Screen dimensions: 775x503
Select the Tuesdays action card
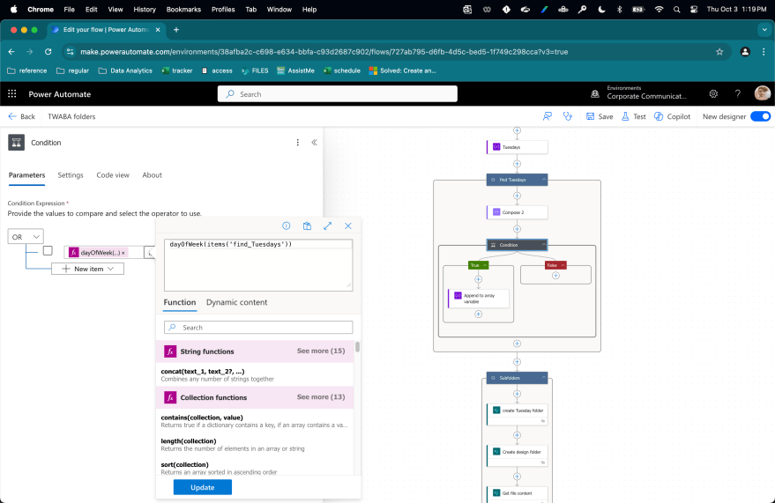point(517,147)
